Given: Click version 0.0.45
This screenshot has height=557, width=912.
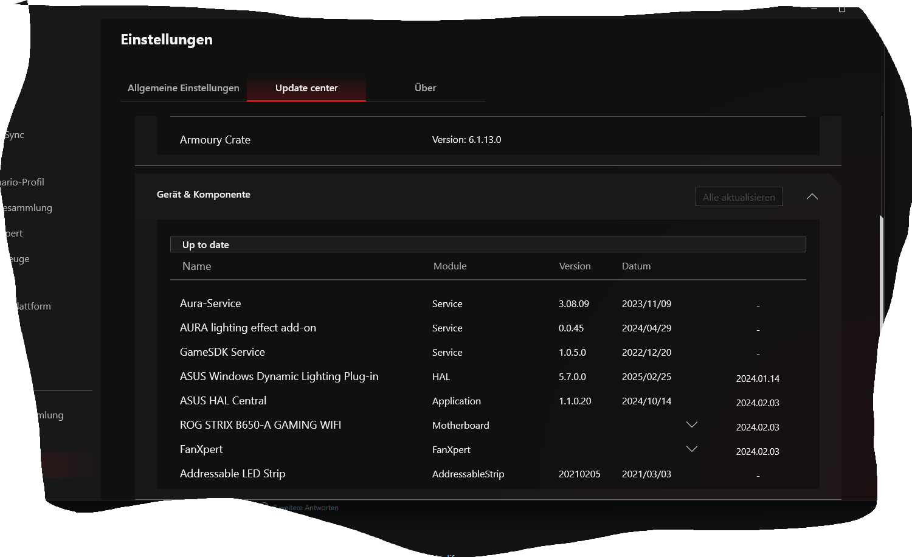Looking at the screenshot, I should (571, 328).
